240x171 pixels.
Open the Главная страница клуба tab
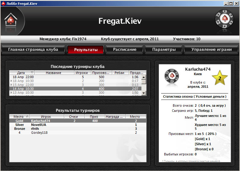coord(33,50)
